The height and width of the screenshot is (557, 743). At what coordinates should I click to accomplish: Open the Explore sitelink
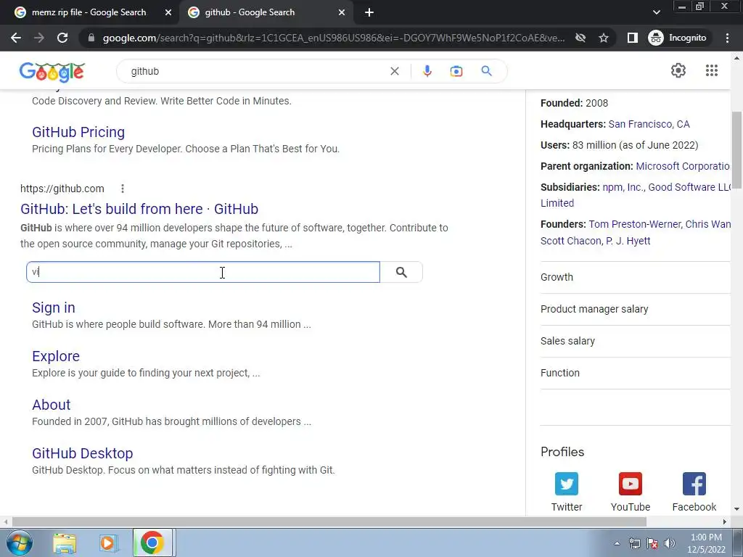(56, 356)
